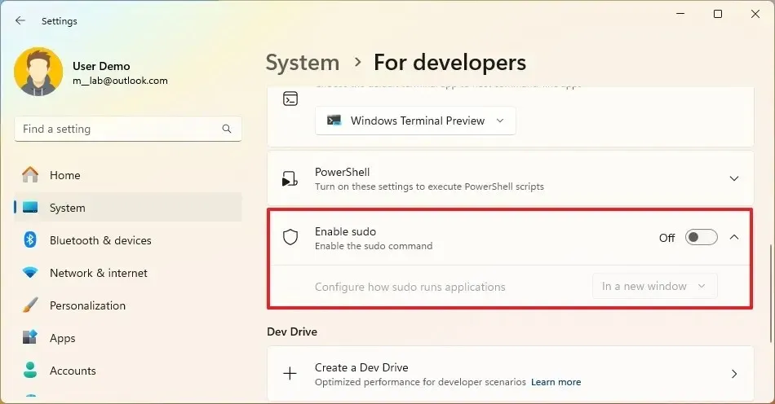Click the Find a setting search box

[x=118, y=130]
